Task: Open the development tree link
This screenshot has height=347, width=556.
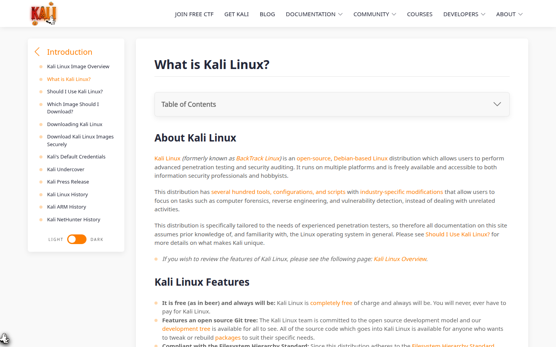Action: point(186,329)
